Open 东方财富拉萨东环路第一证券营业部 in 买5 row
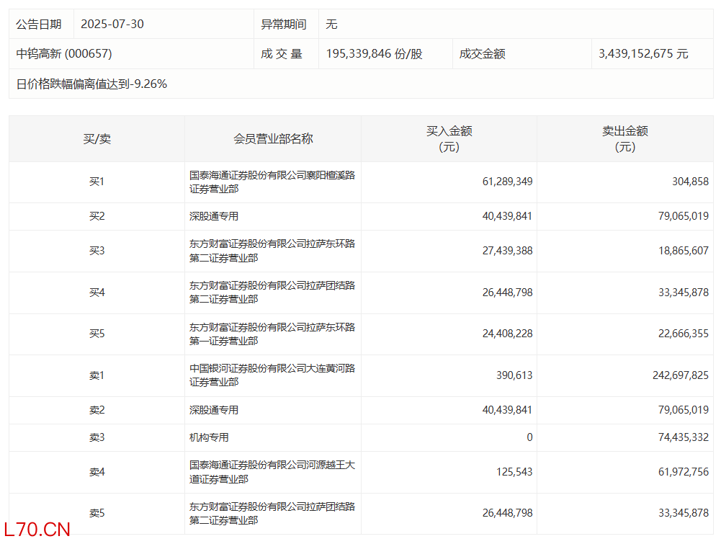The height and width of the screenshot is (544, 721). (x=272, y=334)
